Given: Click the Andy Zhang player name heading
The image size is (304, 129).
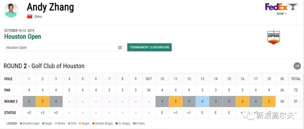Looking at the screenshot, I should [x=50, y=7].
